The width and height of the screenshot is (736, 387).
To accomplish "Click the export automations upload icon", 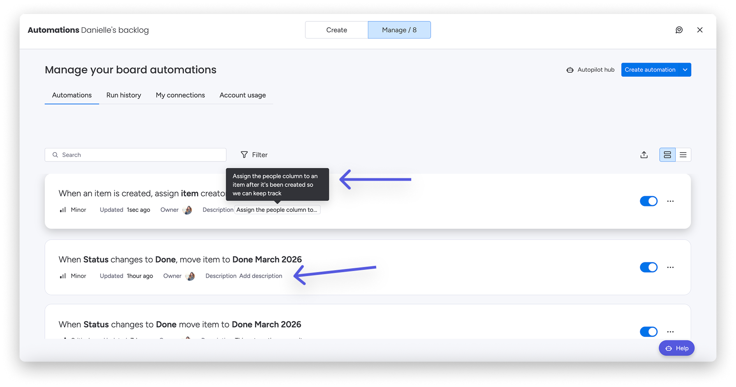I will pyautogui.click(x=644, y=155).
